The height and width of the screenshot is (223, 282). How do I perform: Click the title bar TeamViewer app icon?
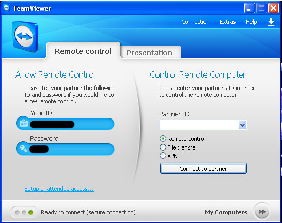[7, 8]
